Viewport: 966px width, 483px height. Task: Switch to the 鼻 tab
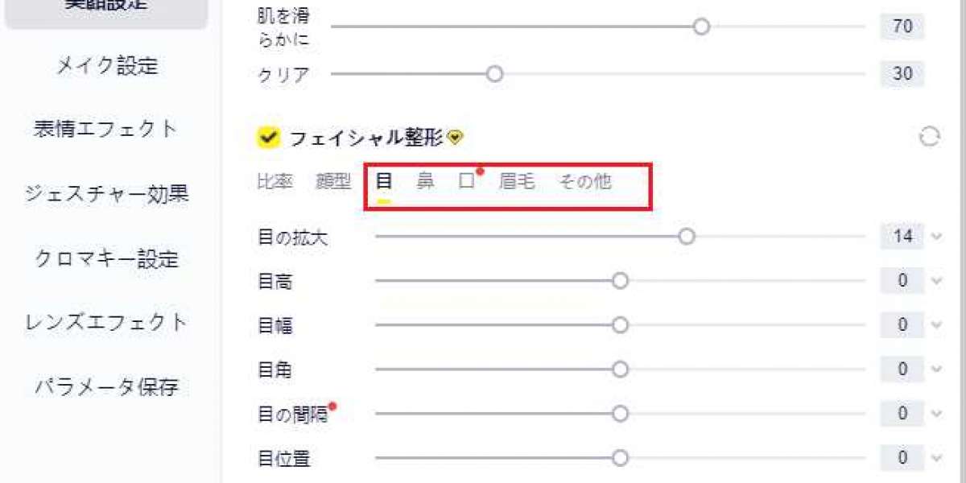[425, 182]
